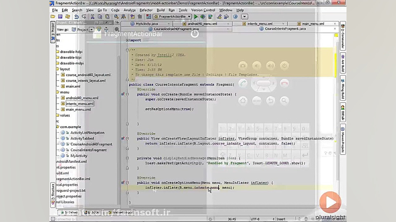Click the emulator power button icon
The image size is (396, 222).
click(284, 66)
